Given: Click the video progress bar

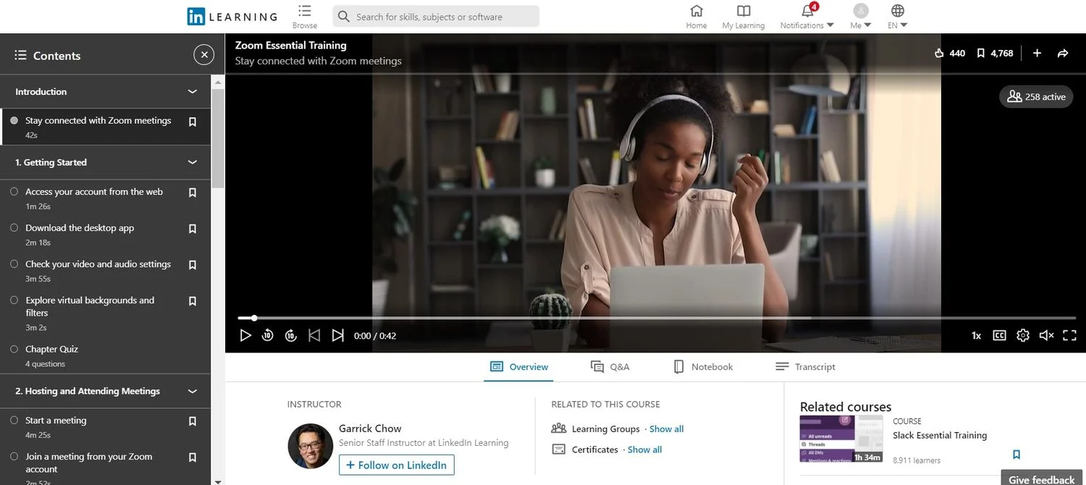Looking at the screenshot, I should coord(657,318).
